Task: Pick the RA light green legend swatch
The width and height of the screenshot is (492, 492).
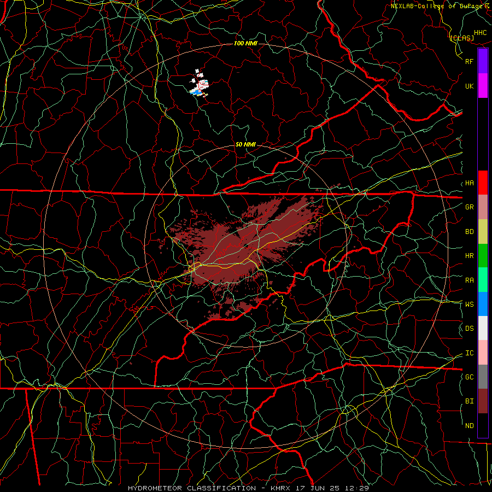Action: [x=483, y=280]
